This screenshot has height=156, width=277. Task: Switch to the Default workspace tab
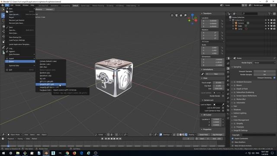pyautogui.click(x=75, y=6)
